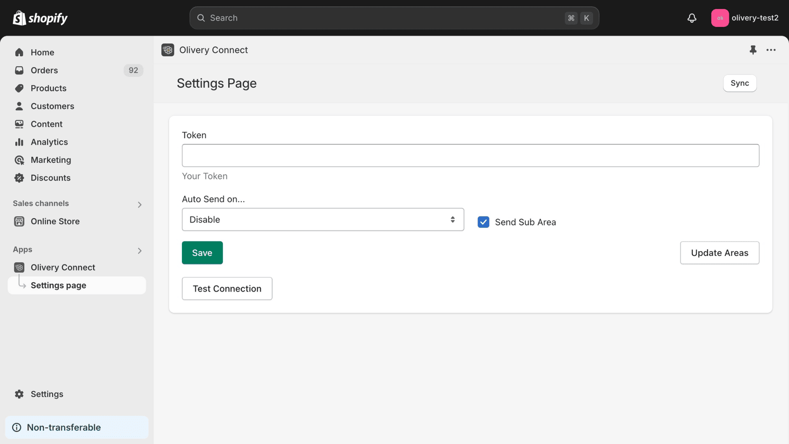This screenshot has height=444, width=789.
Task: Go to Orders in the sidebar
Action: pyautogui.click(x=44, y=71)
